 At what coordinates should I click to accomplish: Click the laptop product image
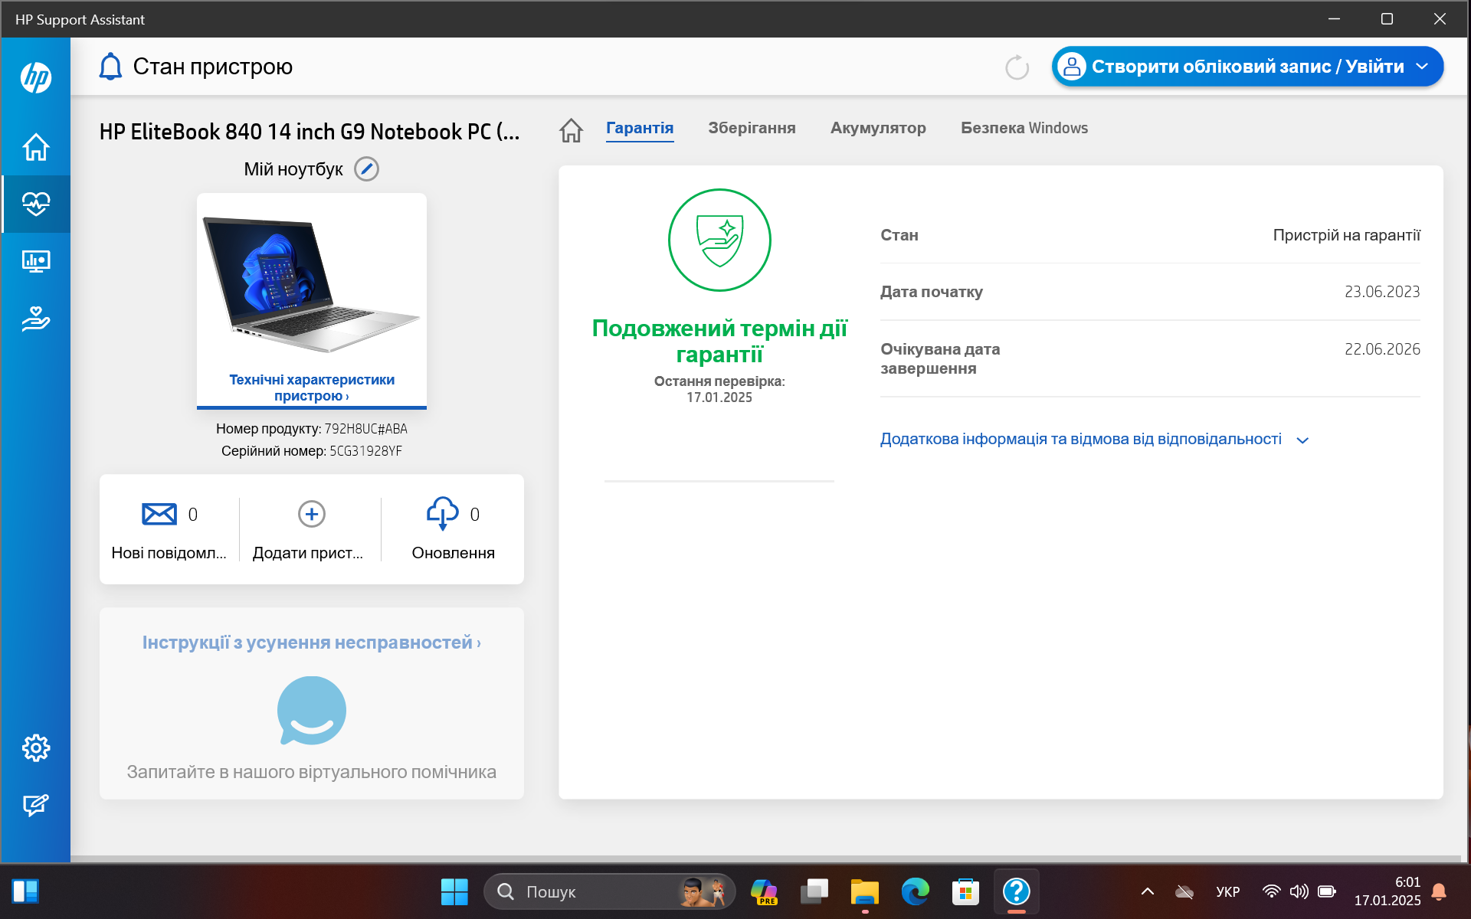[x=311, y=284]
